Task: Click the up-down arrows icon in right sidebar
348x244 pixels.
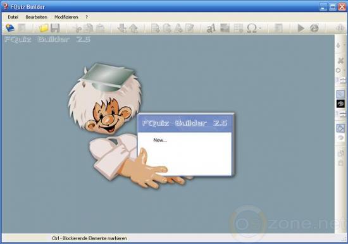Action: tap(339, 46)
